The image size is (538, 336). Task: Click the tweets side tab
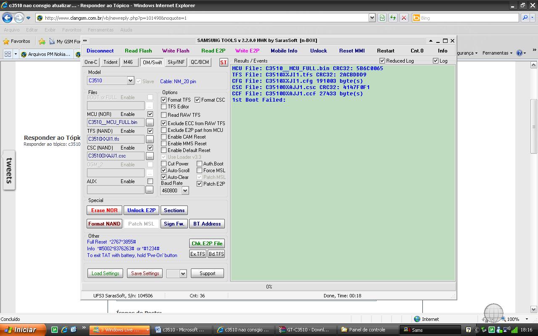(x=9, y=170)
